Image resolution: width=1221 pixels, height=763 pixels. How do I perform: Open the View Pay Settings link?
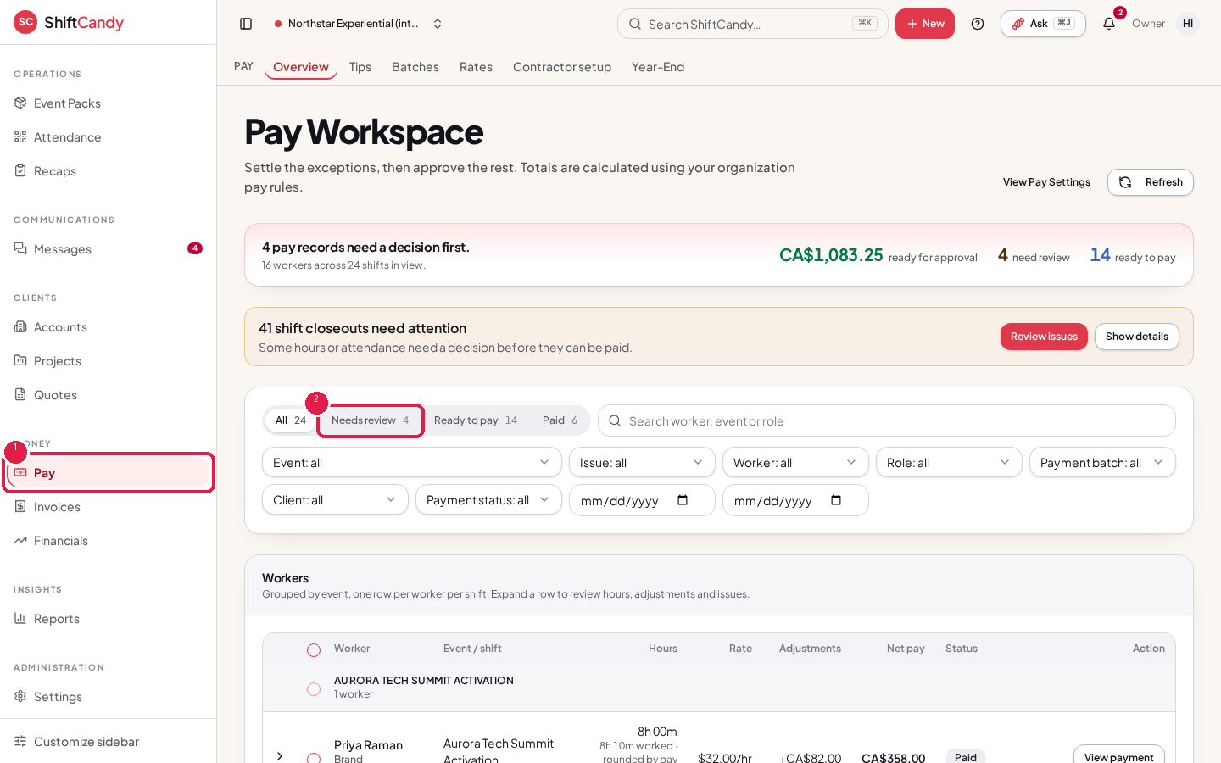coord(1046,182)
